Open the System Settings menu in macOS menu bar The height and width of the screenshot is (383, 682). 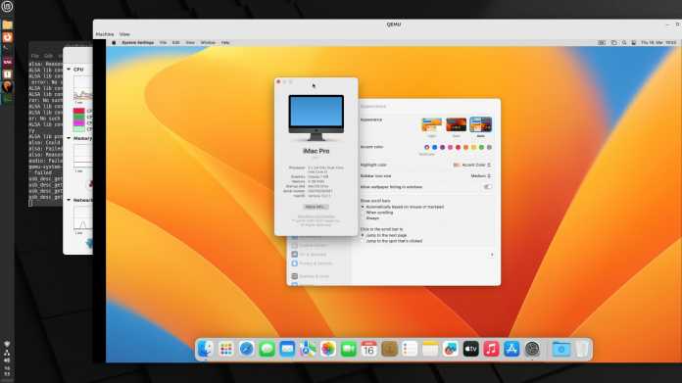[137, 42]
